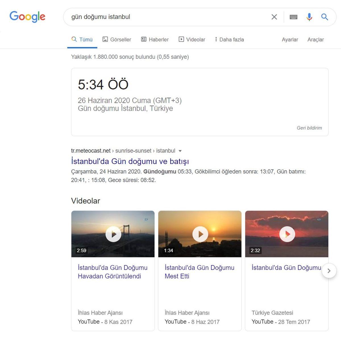Image resolution: width=341 pixels, height=341 pixels.
Task: Activate voice search with the microphone icon
Action: (309, 17)
